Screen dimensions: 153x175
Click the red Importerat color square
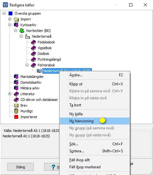tap(16, 117)
